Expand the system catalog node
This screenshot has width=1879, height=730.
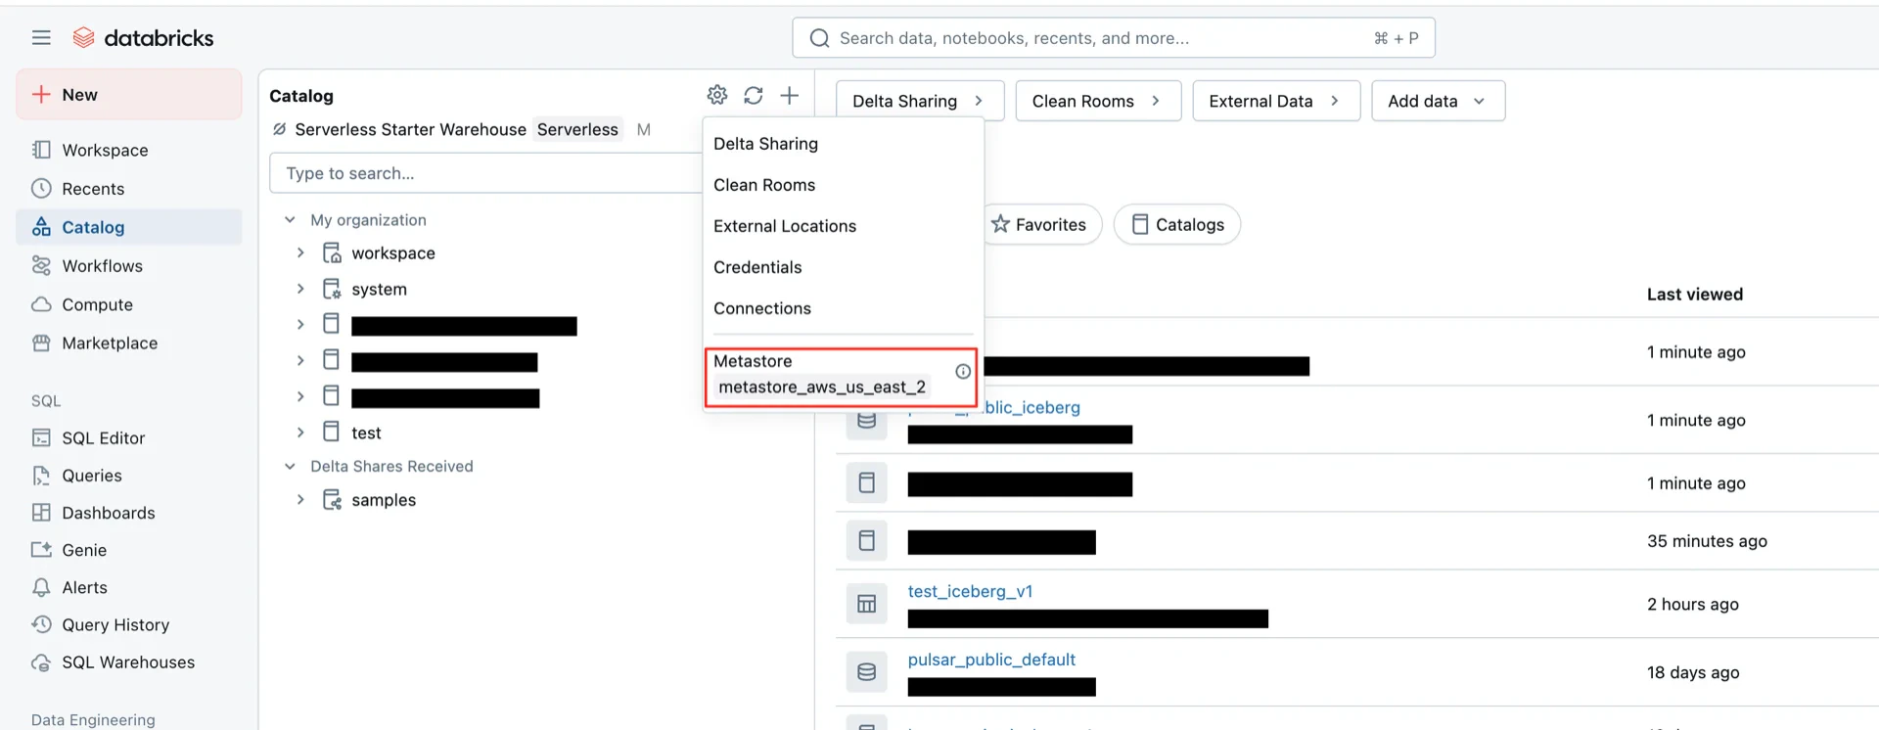coord(300,289)
